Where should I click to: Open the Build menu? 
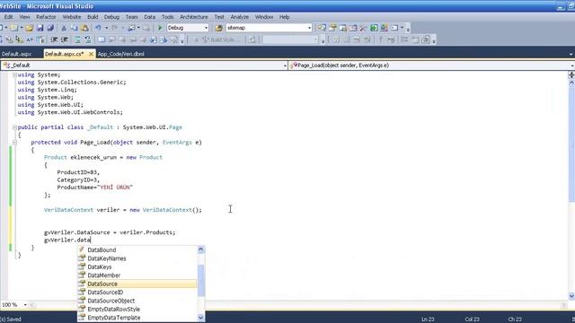pos(93,17)
